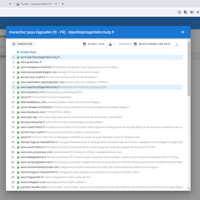Open result 11 mangeons-local.bzh page/4 link
200x200 pixels.
[75, 107]
